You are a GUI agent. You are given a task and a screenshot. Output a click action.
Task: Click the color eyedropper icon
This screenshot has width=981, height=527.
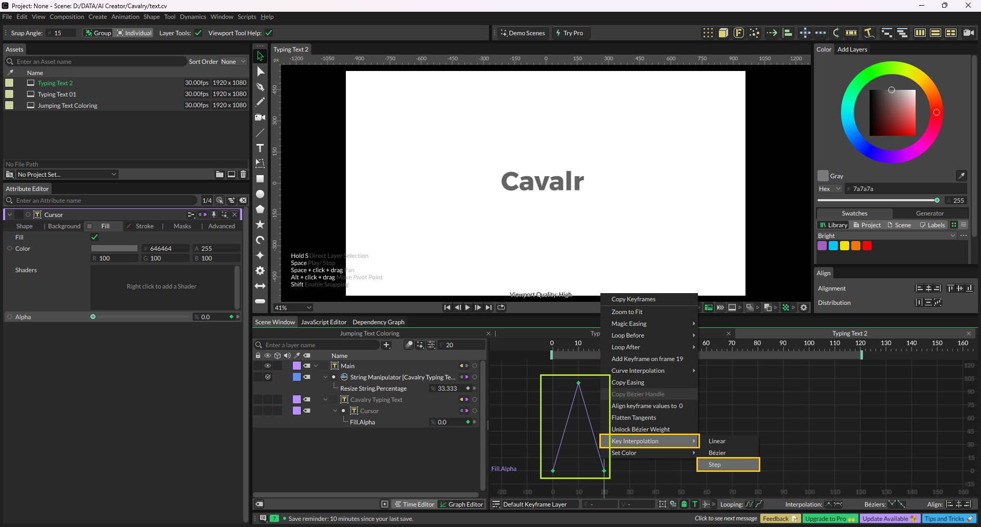pos(961,176)
